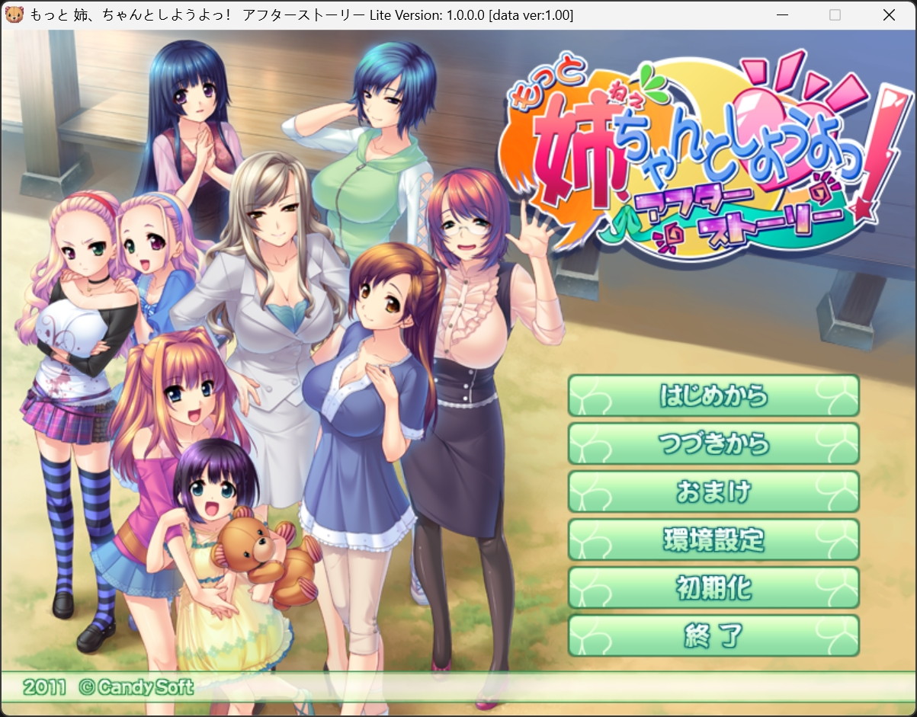Maximize the game window
Image resolution: width=917 pixels, height=717 pixels.
pos(835,14)
